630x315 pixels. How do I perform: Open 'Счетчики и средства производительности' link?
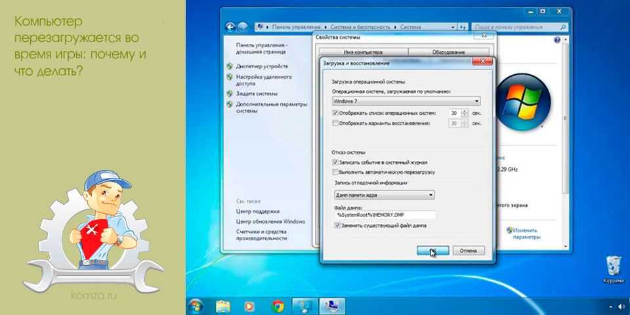point(262,235)
